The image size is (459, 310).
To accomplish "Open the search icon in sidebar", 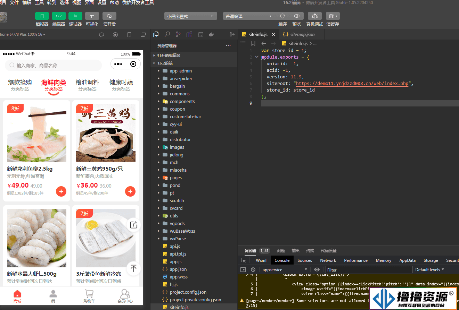I will point(167,34).
